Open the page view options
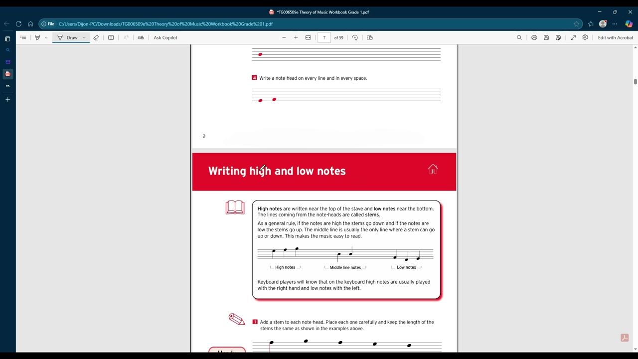 [370, 37]
